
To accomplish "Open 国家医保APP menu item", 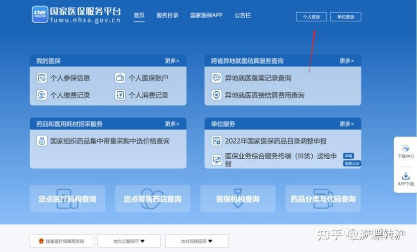I will click(206, 16).
